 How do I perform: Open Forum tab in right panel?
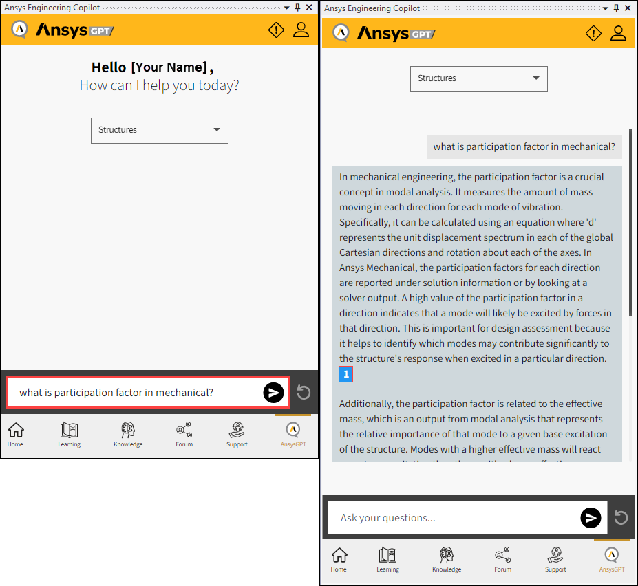[503, 560]
